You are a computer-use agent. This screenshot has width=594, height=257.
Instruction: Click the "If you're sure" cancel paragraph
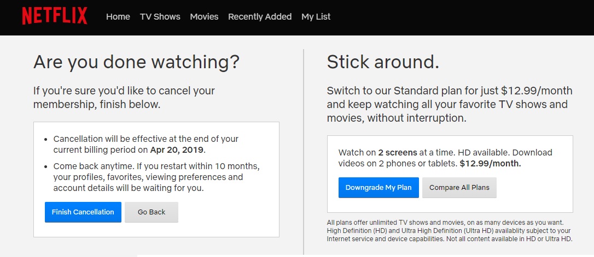click(x=124, y=97)
